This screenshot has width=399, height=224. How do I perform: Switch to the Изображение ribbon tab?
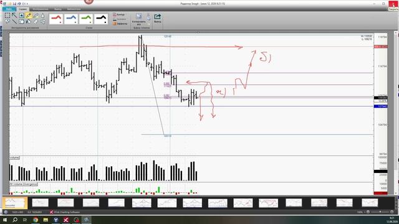click(40, 9)
